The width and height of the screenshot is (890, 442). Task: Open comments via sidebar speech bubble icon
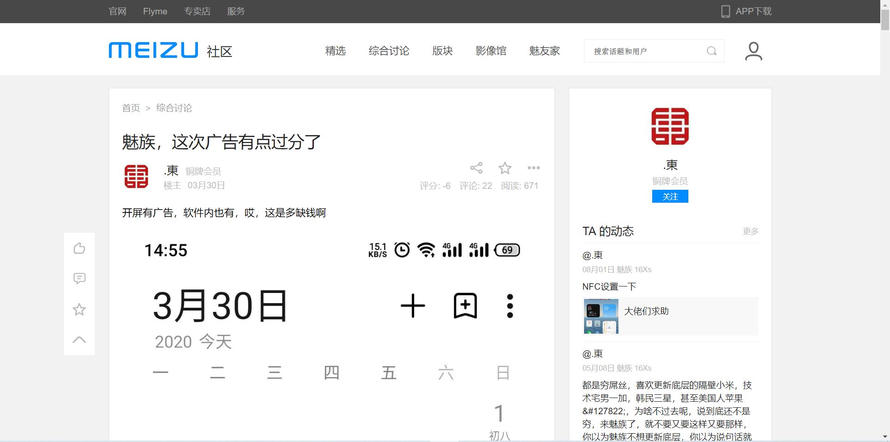point(79,278)
